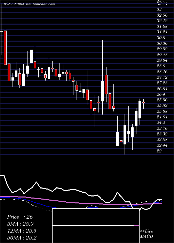
Task: Click the 24.2 price level label
Action: pos(161,123)
